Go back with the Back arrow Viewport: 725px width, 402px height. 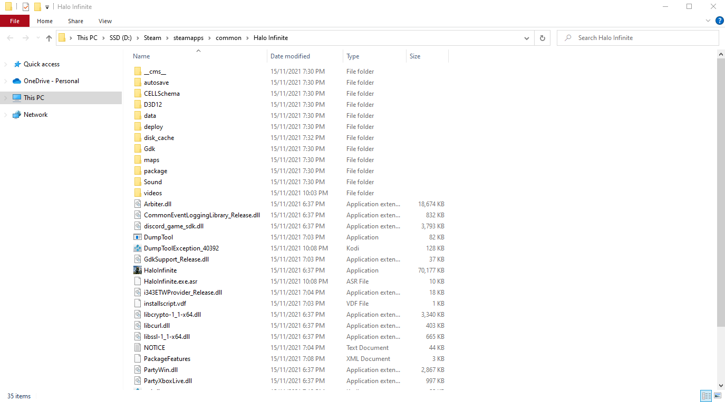[11, 38]
